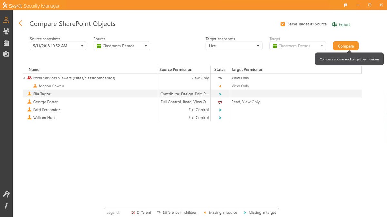Viewport: 387px width, 217px height.
Task: Select the Patti Fernandez row name
Action: pos(46,110)
